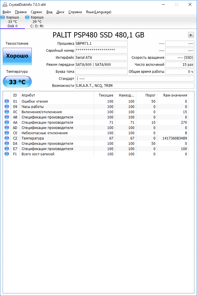Click status orb for 0C Включения/отключения

coord(7,112)
